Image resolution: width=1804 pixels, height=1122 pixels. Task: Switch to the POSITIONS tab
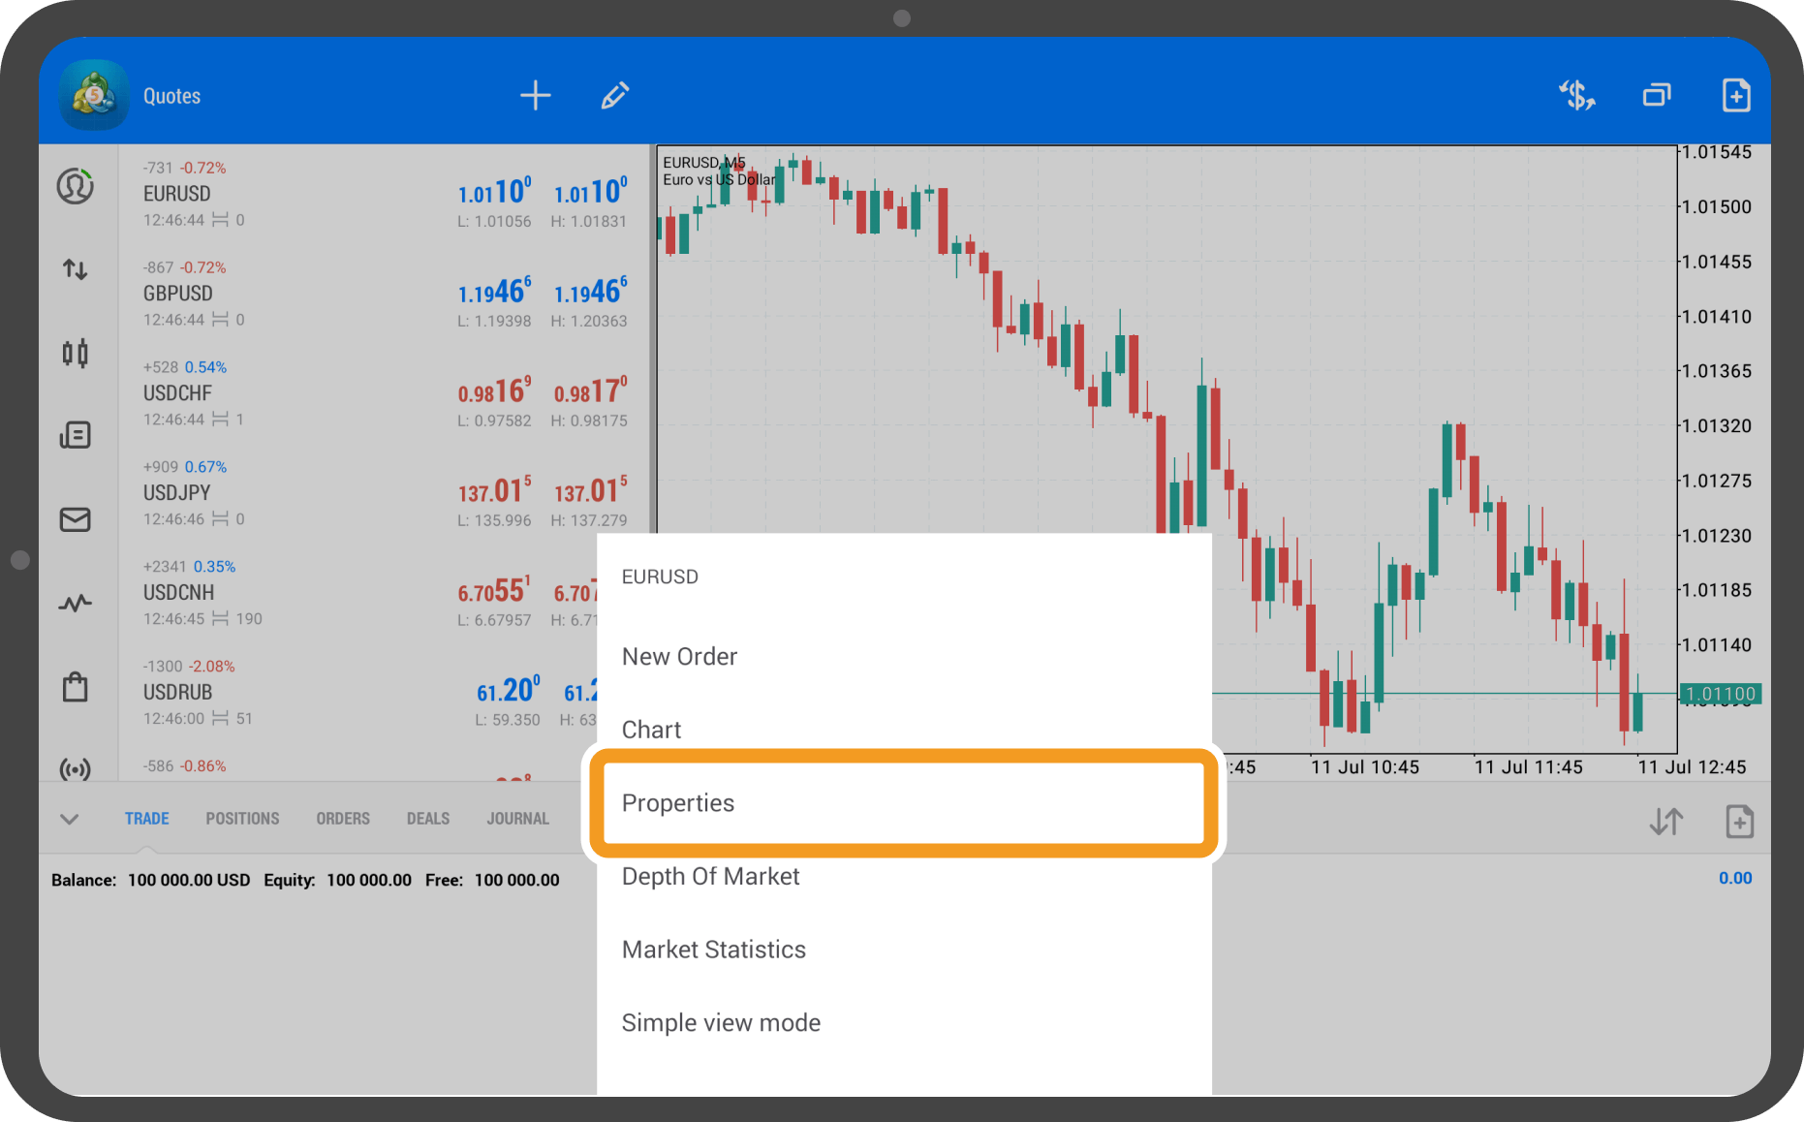pos(242,819)
